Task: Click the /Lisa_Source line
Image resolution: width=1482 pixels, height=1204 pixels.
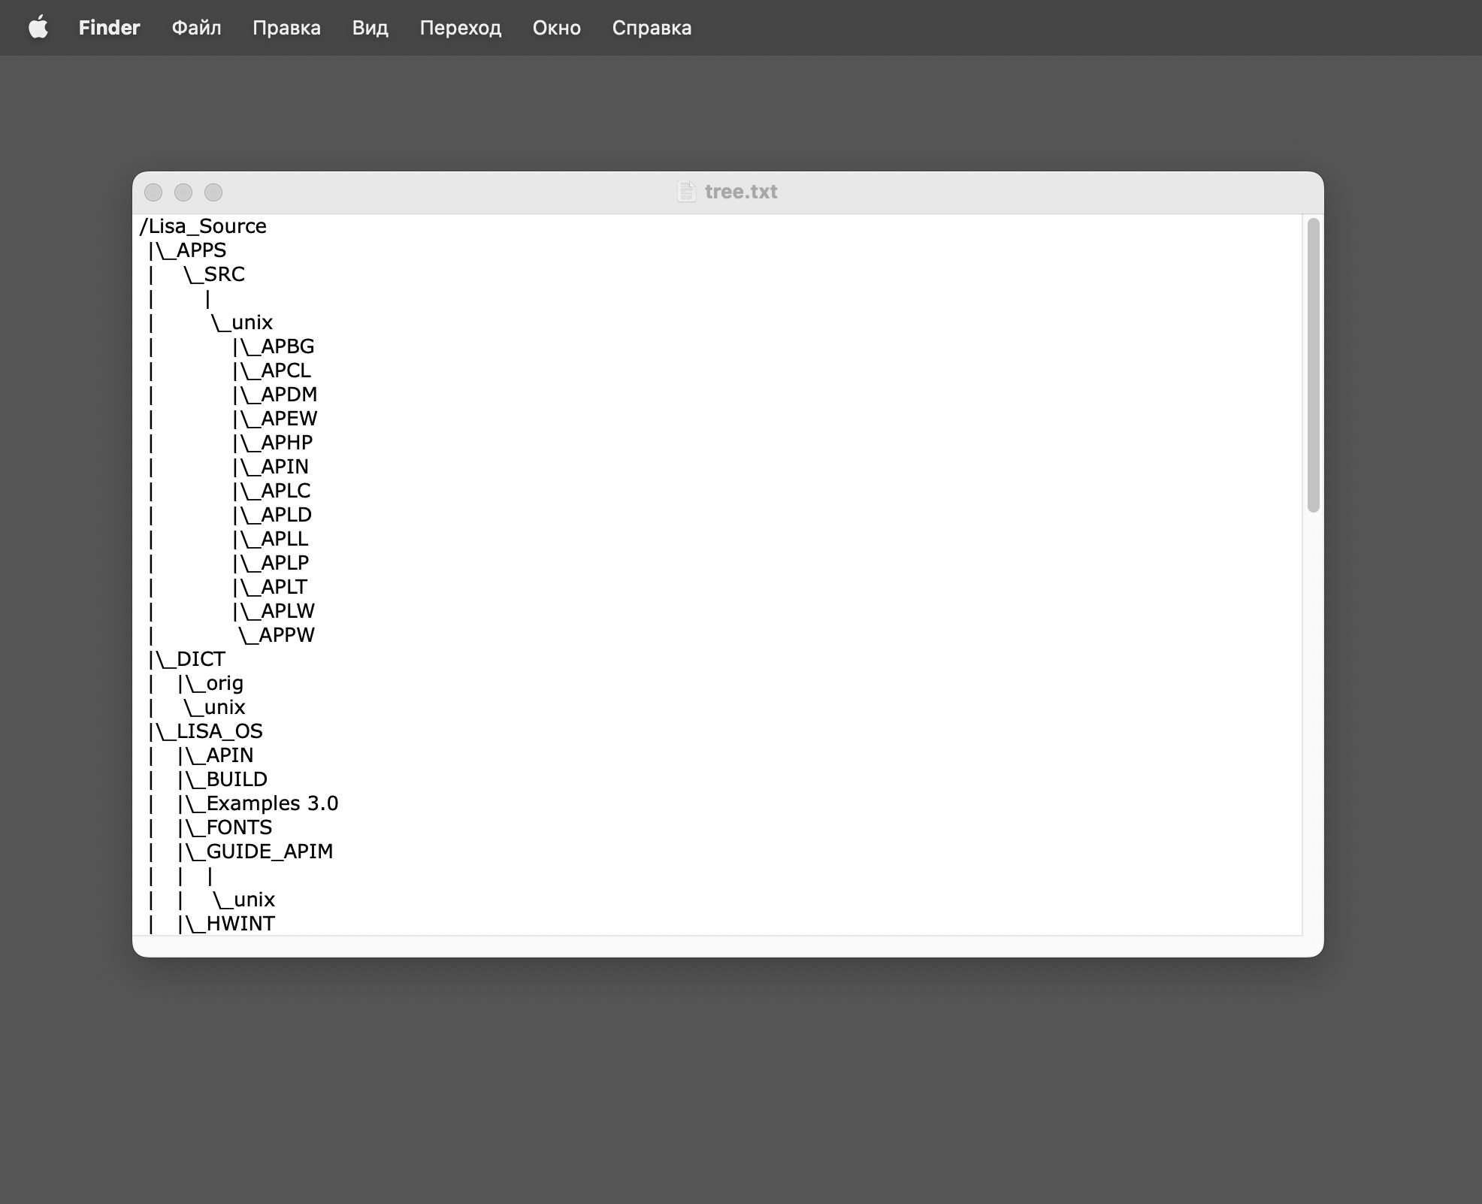Action: [x=203, y=226]
